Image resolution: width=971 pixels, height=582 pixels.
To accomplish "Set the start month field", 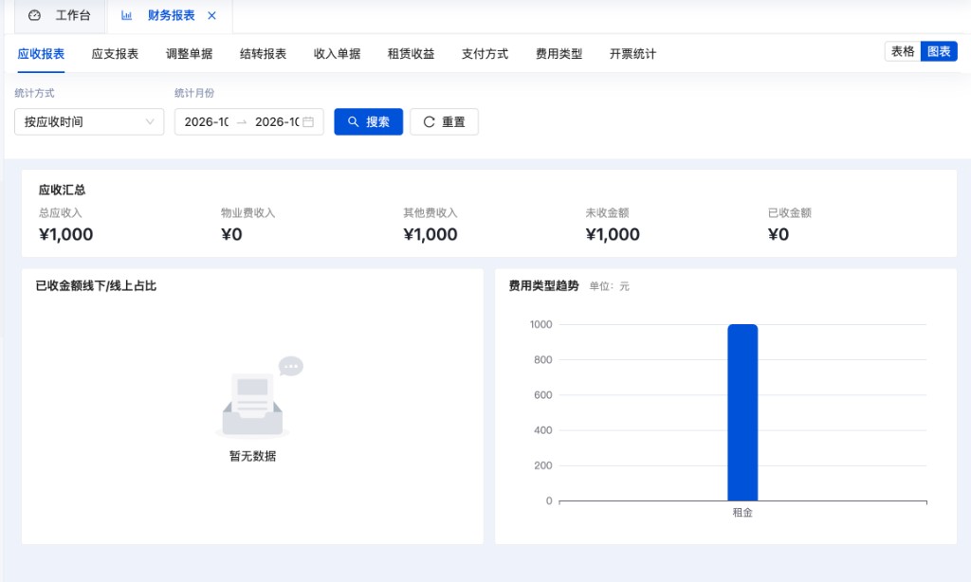I will coord(207,122).
